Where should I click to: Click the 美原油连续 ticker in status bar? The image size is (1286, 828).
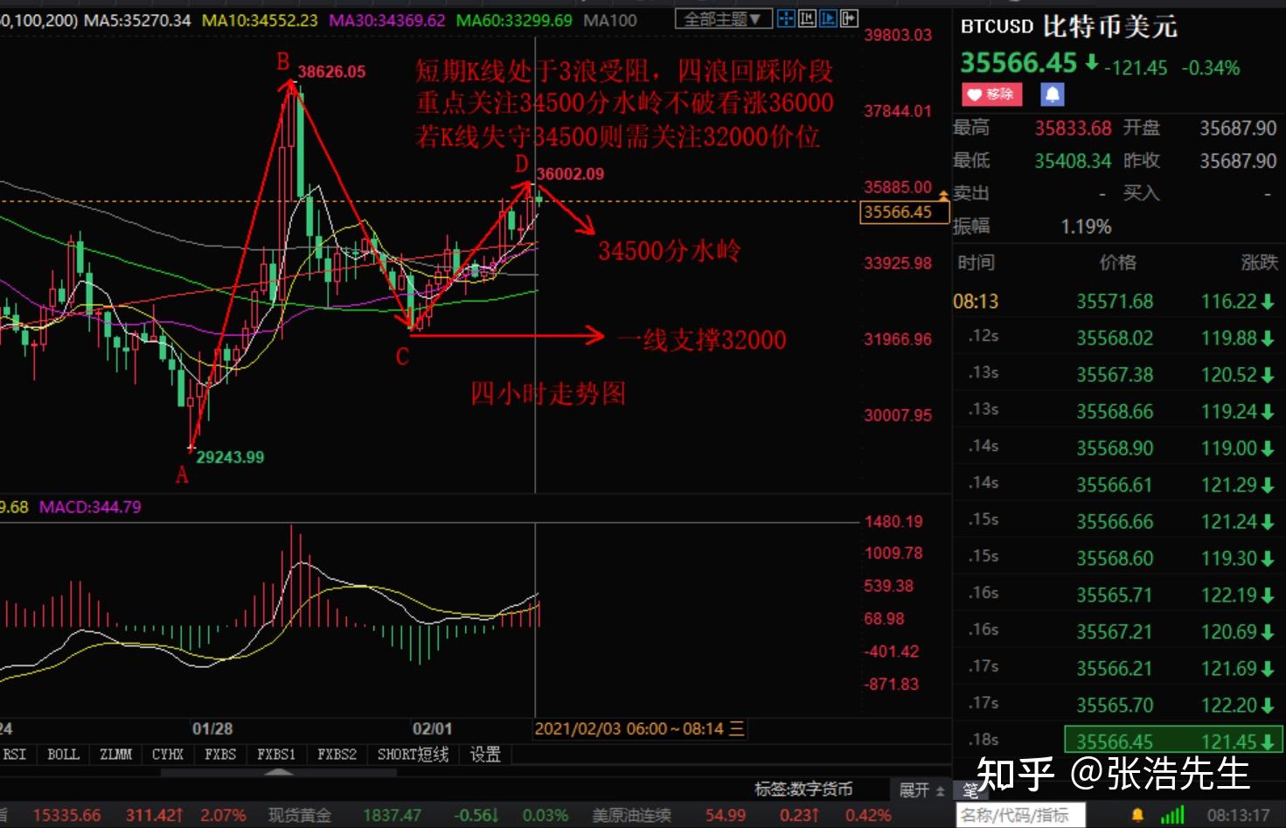tap(631, 816)
